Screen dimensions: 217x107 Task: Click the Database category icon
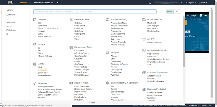click(x=35, y=64)
